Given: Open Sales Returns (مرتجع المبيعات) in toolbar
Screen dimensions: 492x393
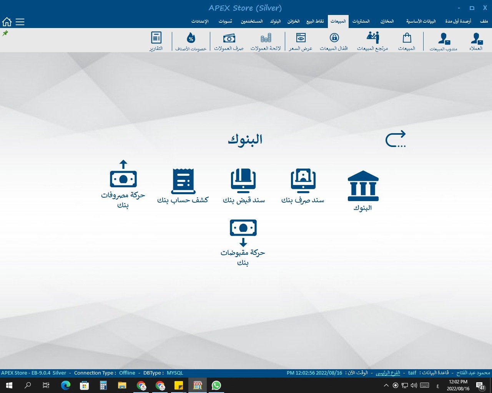Looking at the screenshot, I should coord(372,41).
